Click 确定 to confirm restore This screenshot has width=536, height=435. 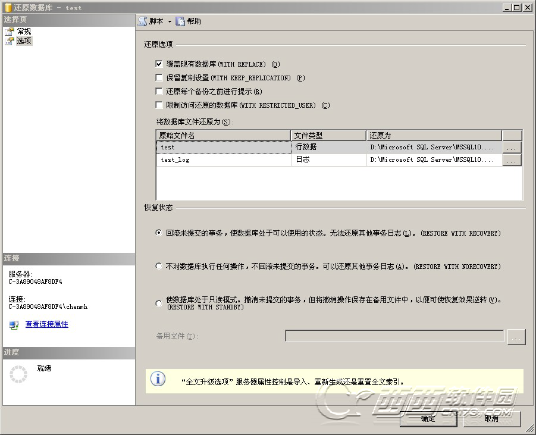pos(428,418)
